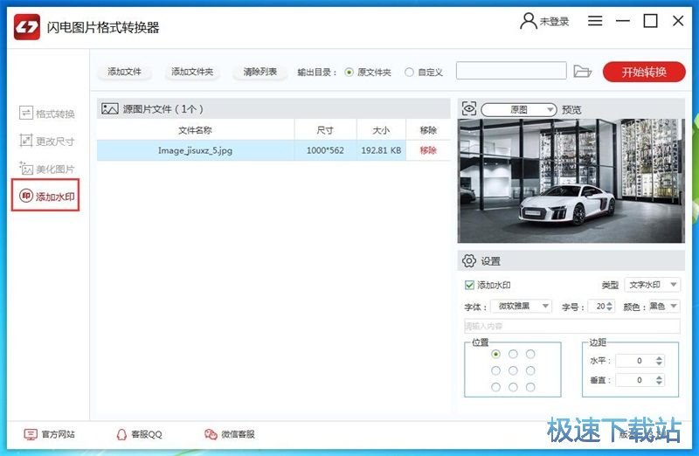The width and height of the screenshot is (699, 456).
Task: Click the watermark text content field
Action: tap(572, 326)
